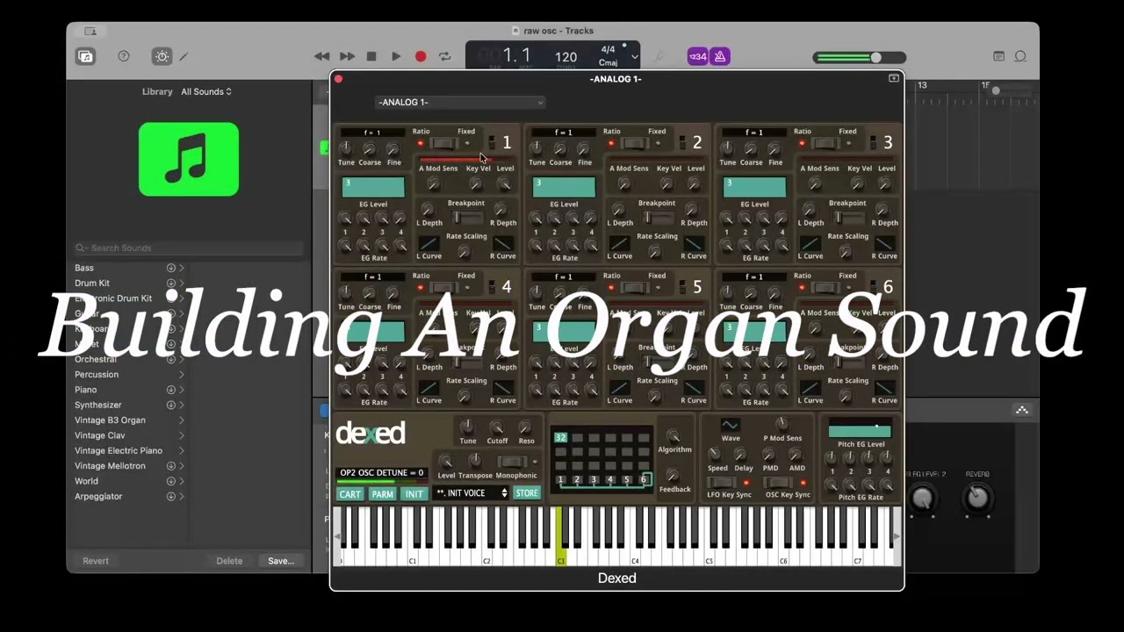Click the STORE button in Dexed
1124x632 pixels.
click(527, 493)
